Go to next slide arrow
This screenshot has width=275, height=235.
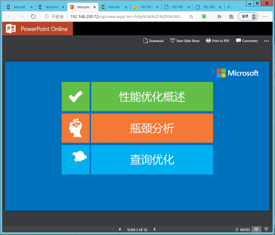click(155, 229)
